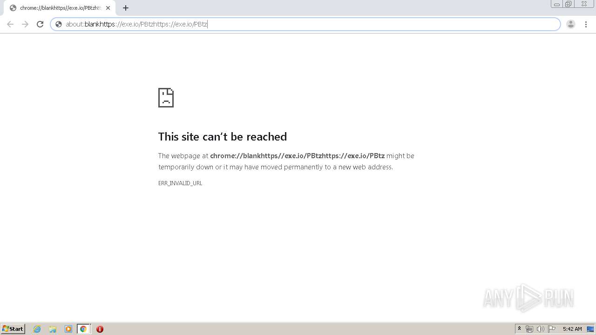Click the Show Desktop button in the taskbar corner
Image resolution: width=596 pixels, height=335 pixels.
591,329
